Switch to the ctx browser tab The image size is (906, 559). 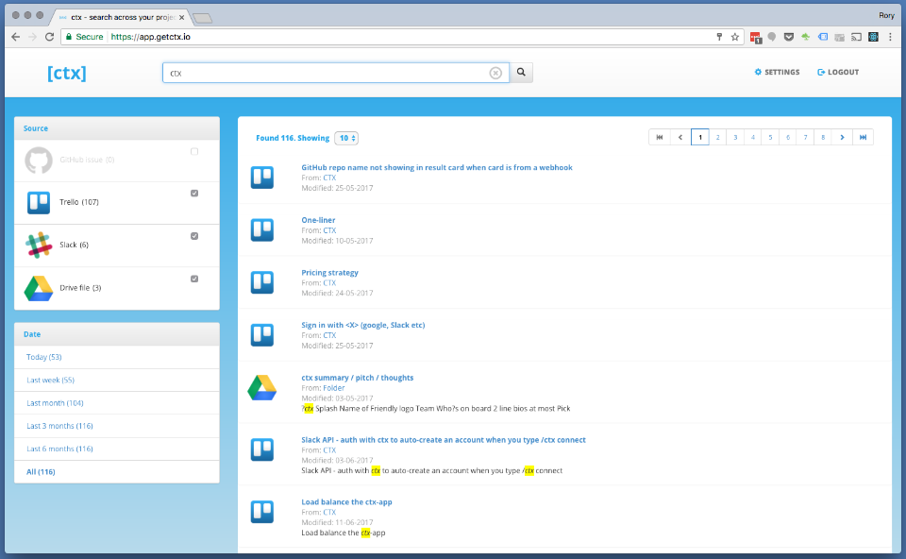click(122, 17)
